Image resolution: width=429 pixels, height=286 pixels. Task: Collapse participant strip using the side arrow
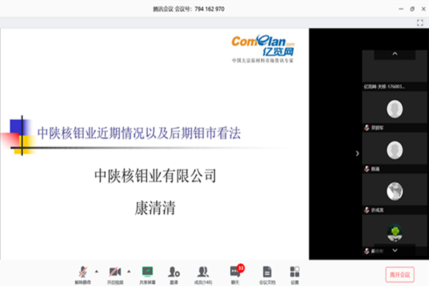coord(358,153)
